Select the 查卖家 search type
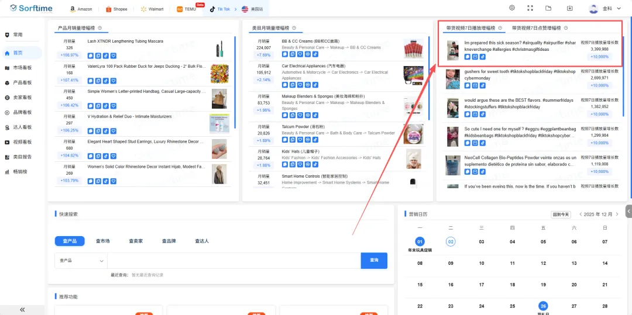 click(x=136, y=241)
